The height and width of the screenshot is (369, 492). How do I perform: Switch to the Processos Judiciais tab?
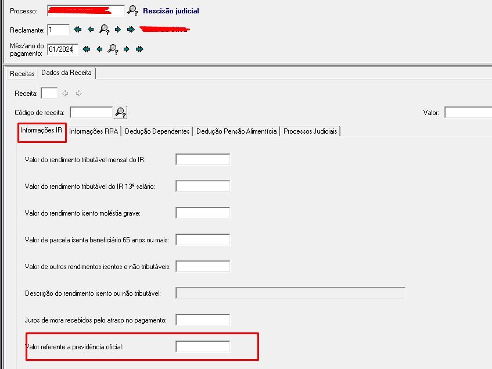[310, 131]
